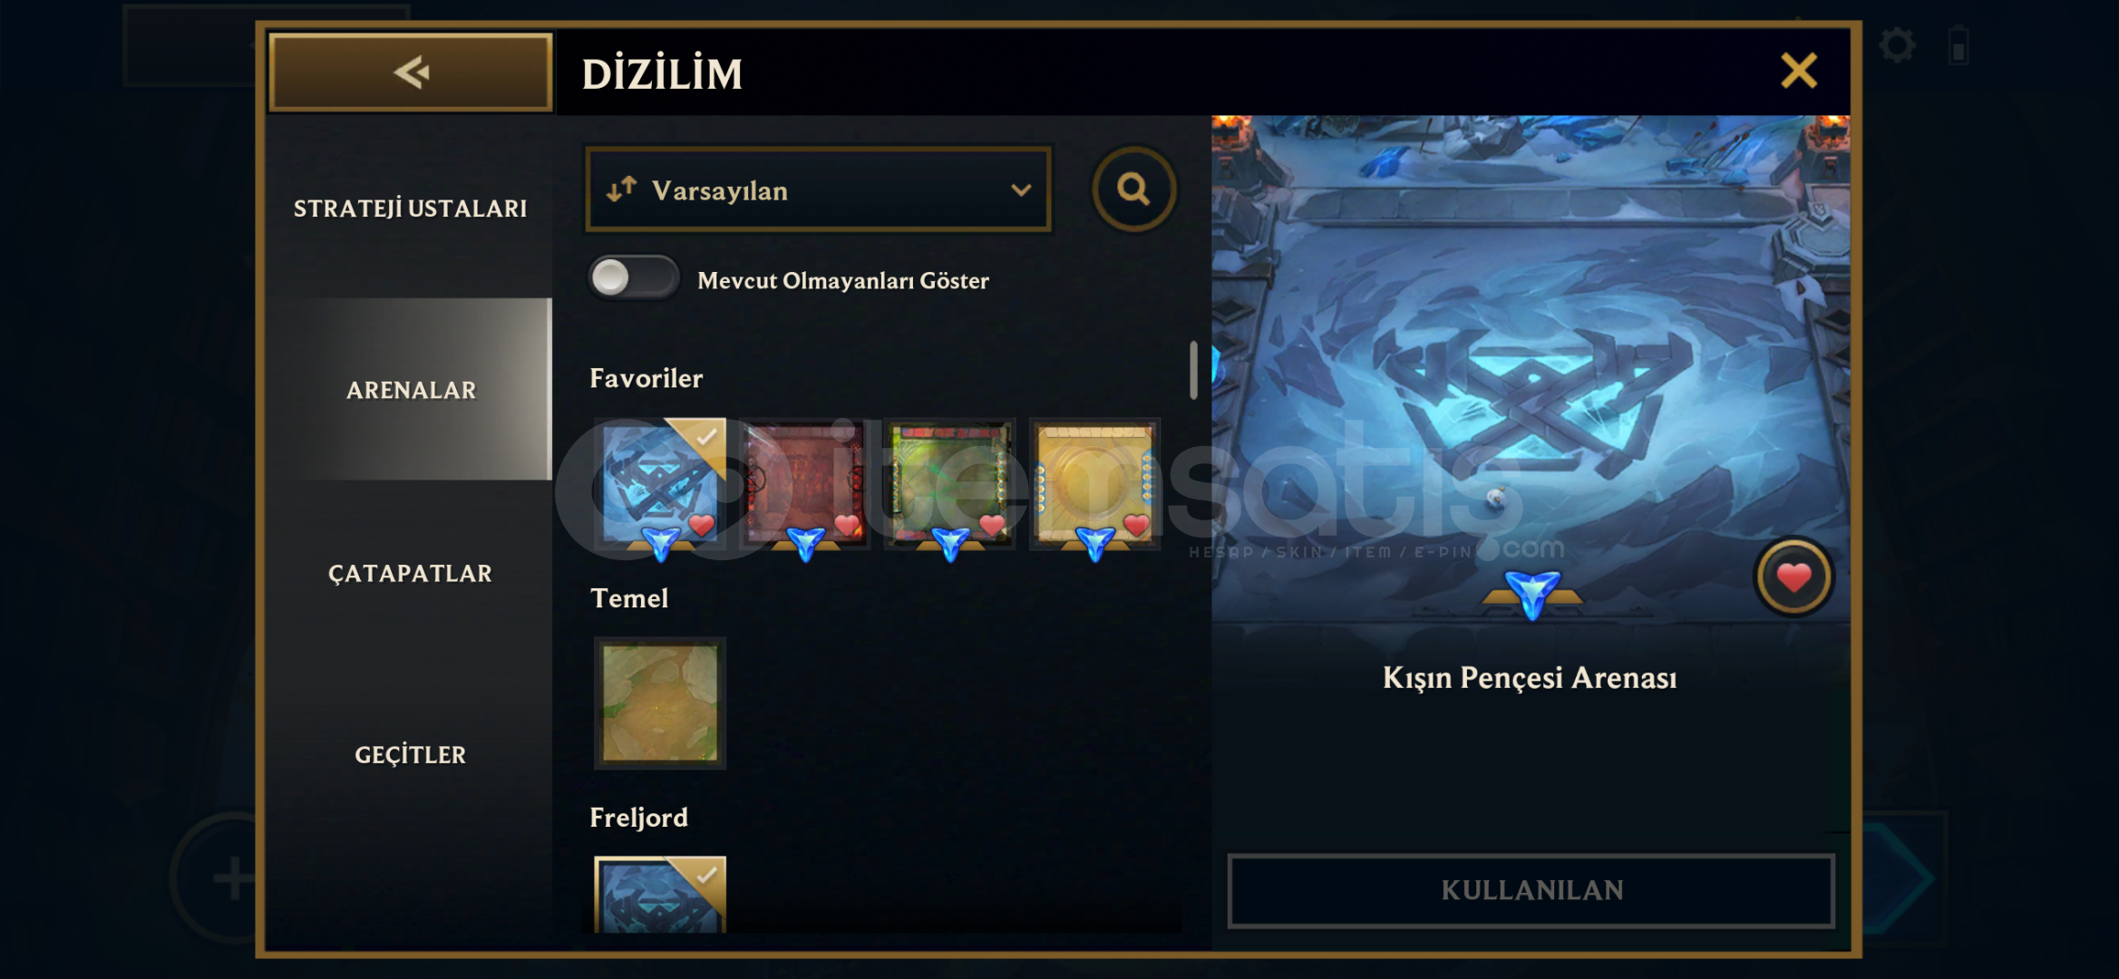Click the back arrow button
Image resolution: width=2119 pixels, height=979 pixels.
[411, 73]
